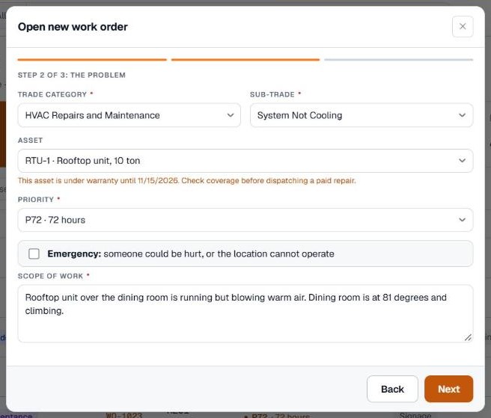This screenshot has width=491, height=418.
Task: Click the first progress step bar
Action: (x=92, y=59)
